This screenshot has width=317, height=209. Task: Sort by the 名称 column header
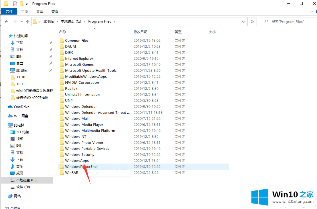(x=63, y=32)
